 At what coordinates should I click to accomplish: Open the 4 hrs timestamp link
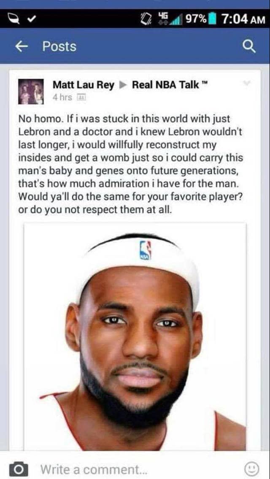[62, 97]
